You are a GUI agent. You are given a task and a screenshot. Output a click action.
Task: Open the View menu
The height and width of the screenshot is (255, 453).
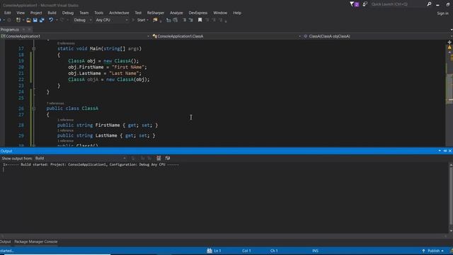click(21, 13)
